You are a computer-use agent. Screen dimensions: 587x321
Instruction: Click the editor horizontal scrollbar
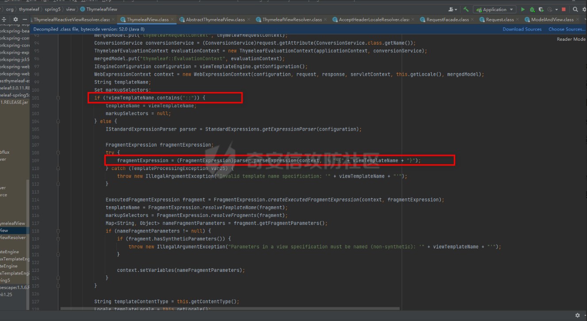[230, 308]
